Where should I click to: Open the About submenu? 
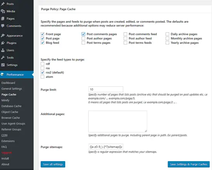(x=5, y=164)
